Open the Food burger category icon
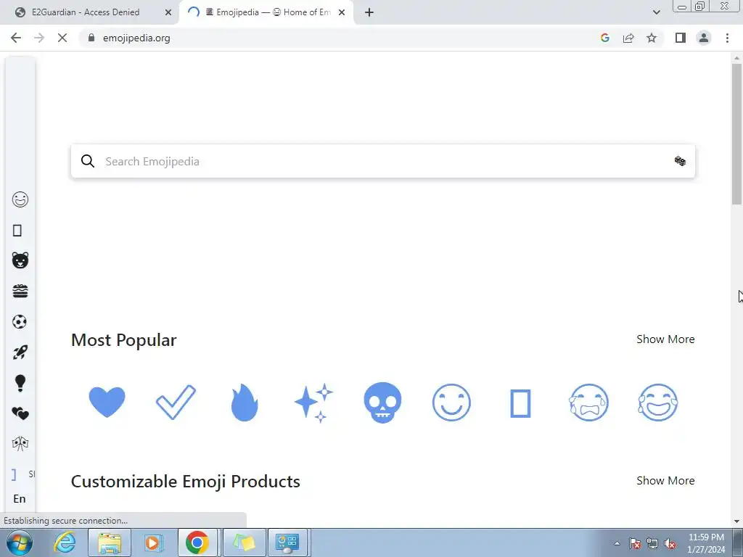Screen dimensions: 743x557 click(x=20, y=291)
